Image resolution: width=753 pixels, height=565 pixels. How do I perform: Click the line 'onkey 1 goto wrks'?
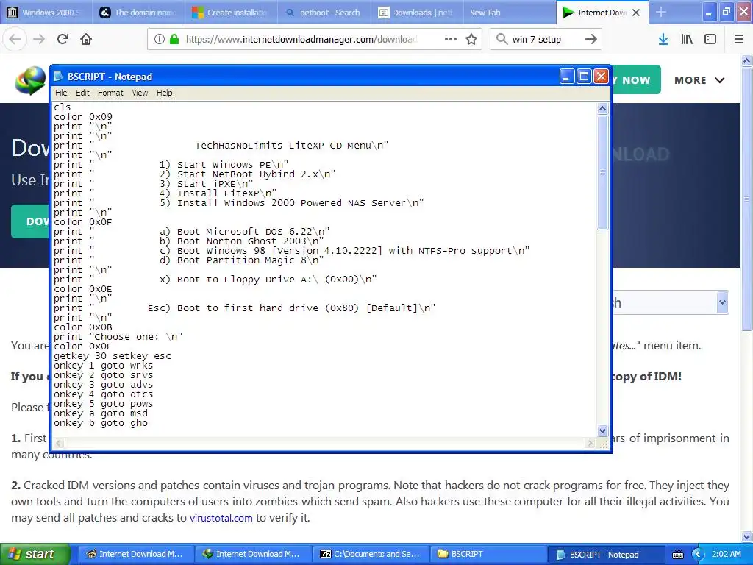point(103,366)
